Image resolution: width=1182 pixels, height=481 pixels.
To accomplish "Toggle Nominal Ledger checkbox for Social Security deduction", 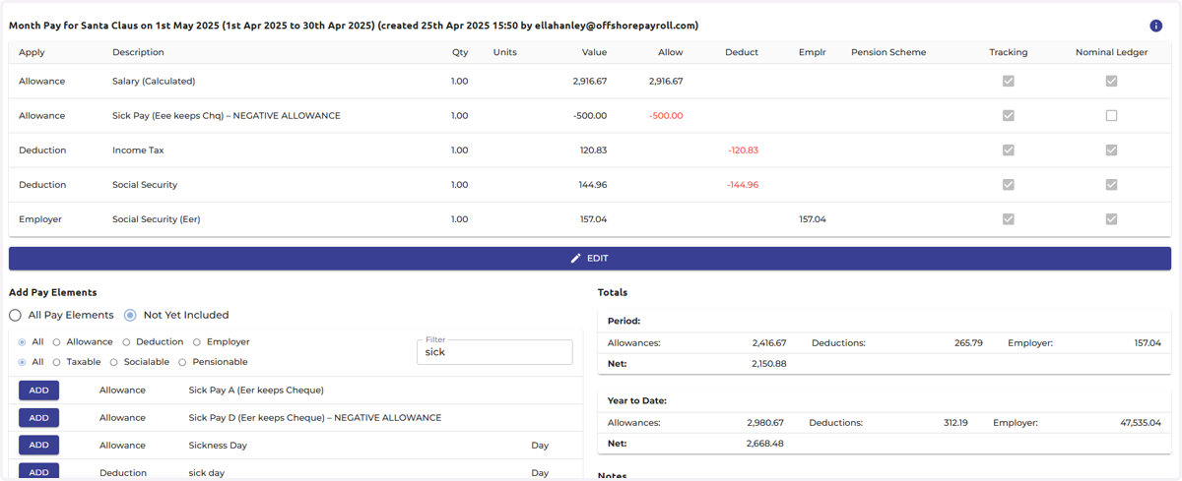I will pos(1111,185).
